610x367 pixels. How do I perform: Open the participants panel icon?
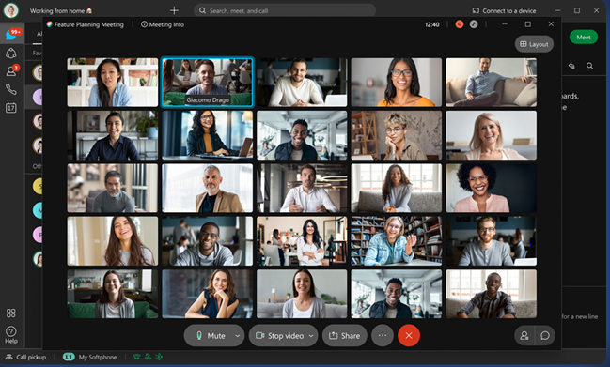(x=524, y=335)
